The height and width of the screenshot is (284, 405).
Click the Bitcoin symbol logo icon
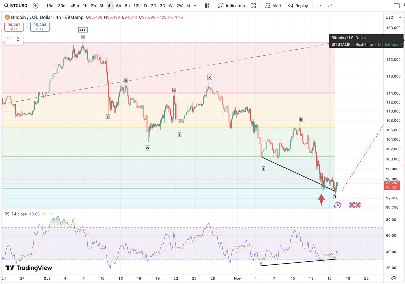click(7, 17)
